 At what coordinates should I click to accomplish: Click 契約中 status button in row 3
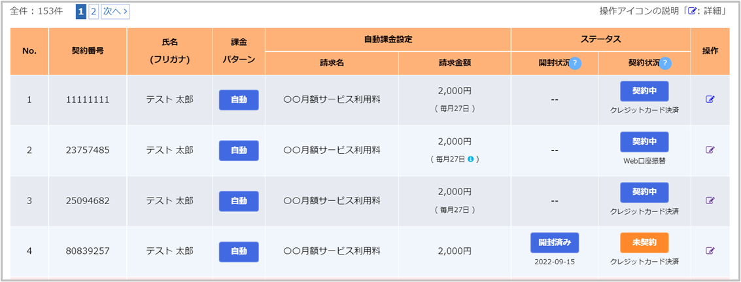pyautogui.click(x=644, y=192)
